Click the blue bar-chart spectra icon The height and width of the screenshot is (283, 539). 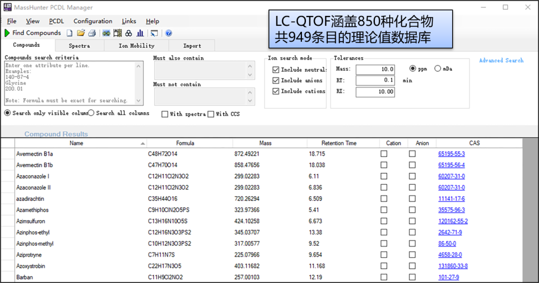pyautogui.click(x=140, y=33)
